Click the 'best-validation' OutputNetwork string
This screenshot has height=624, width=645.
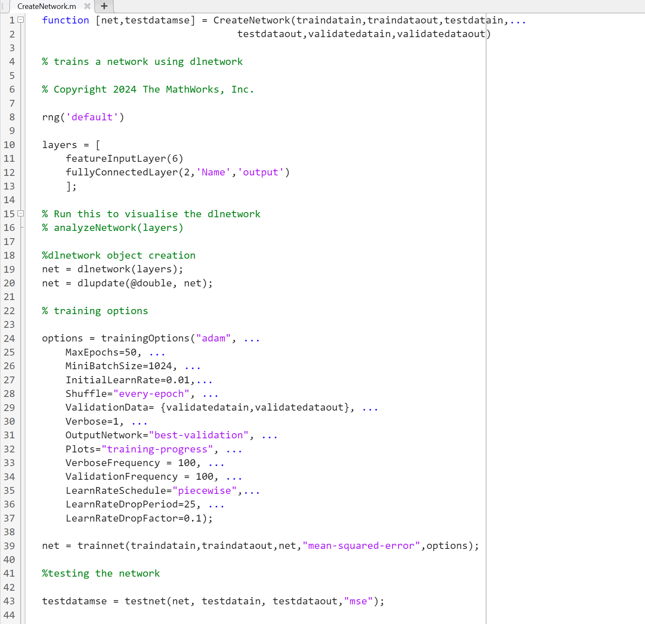click(x=199, y=435)
